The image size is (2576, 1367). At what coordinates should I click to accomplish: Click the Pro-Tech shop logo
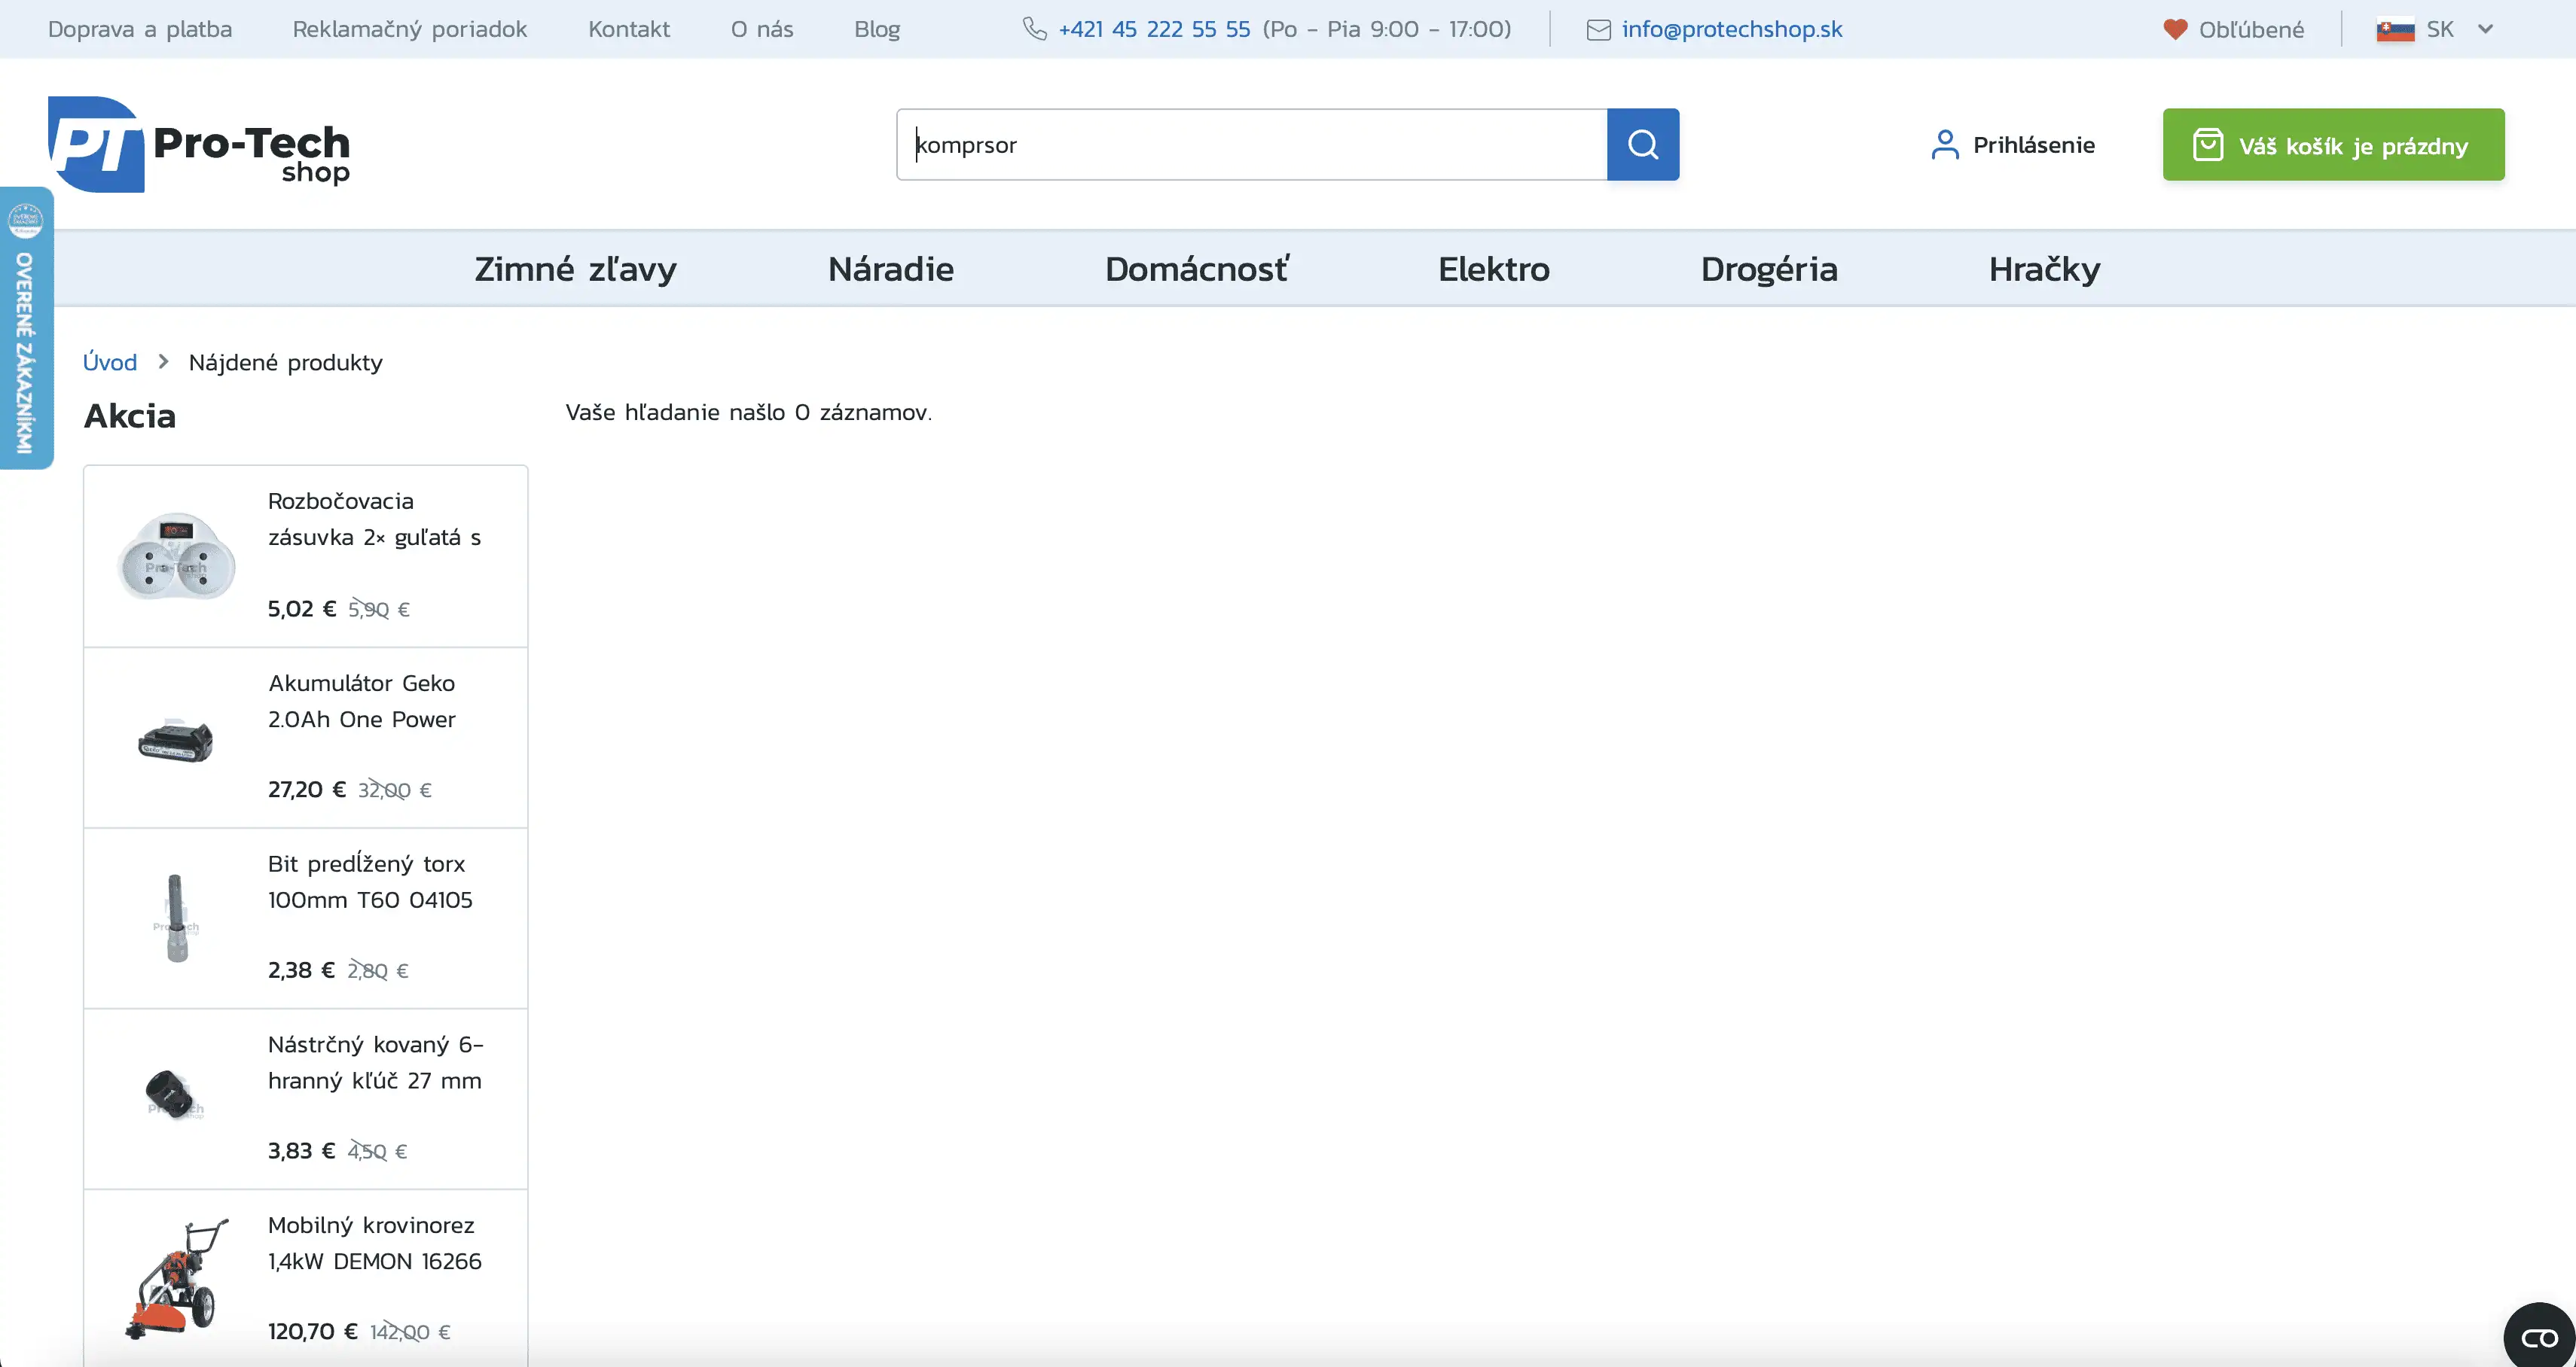[199, 145]
